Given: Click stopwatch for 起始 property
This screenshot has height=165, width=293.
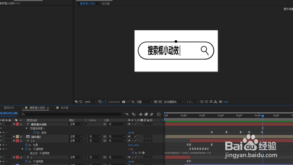Looking at the screenshot, I should pos(35,132).
